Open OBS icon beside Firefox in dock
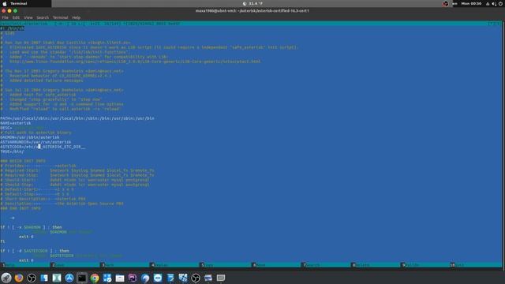Viewport: 505px width, 284px height. pos(32,278)
